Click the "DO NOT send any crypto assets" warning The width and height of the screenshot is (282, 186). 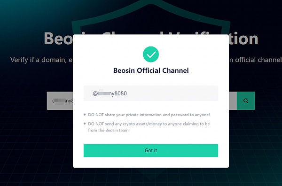point(149,127)
